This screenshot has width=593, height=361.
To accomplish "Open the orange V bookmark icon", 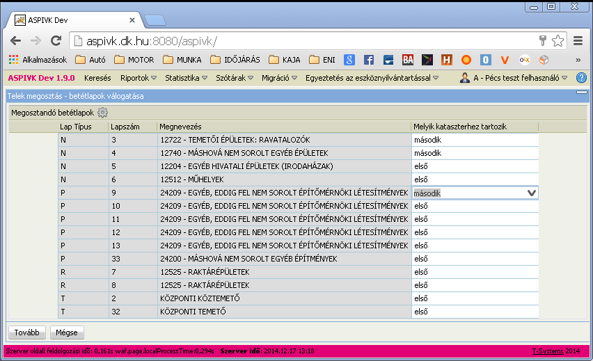I will [505, 60].
